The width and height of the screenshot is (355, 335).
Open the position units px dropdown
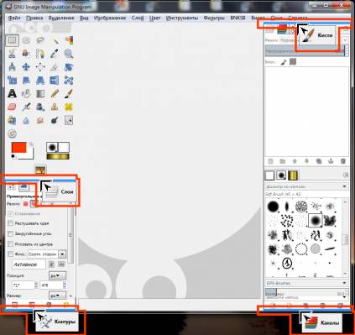pos(57,276)
